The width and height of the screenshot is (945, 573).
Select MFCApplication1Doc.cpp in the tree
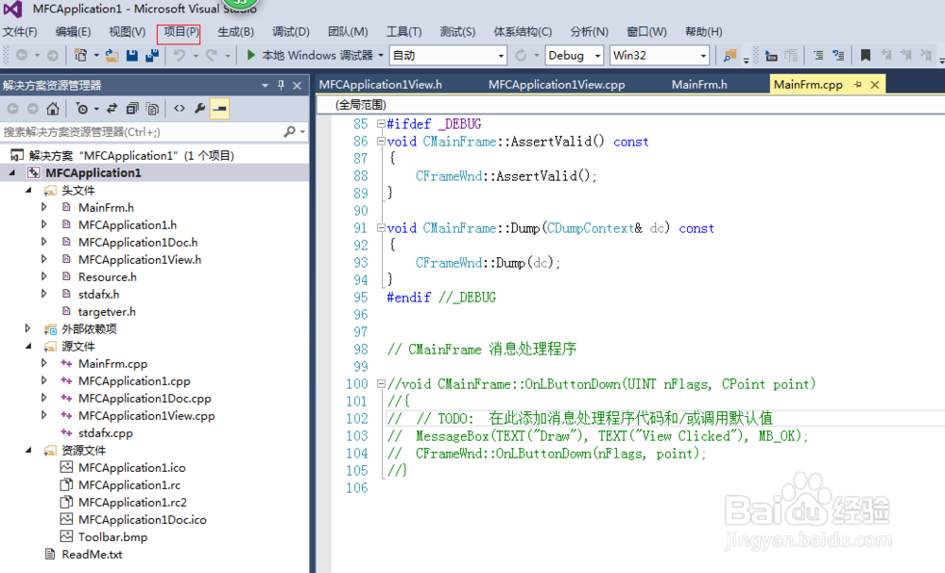pyautogui.click(x=145, y=399)
